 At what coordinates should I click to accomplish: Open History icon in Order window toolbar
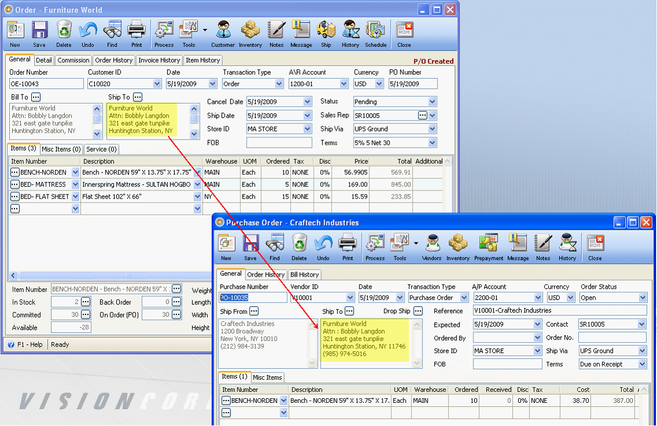(x=350, y=34)
